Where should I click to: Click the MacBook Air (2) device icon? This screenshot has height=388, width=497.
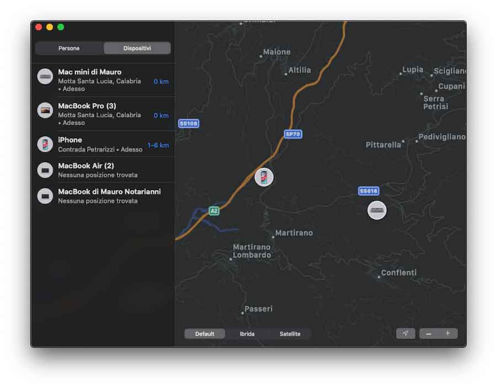pos(45,170)
